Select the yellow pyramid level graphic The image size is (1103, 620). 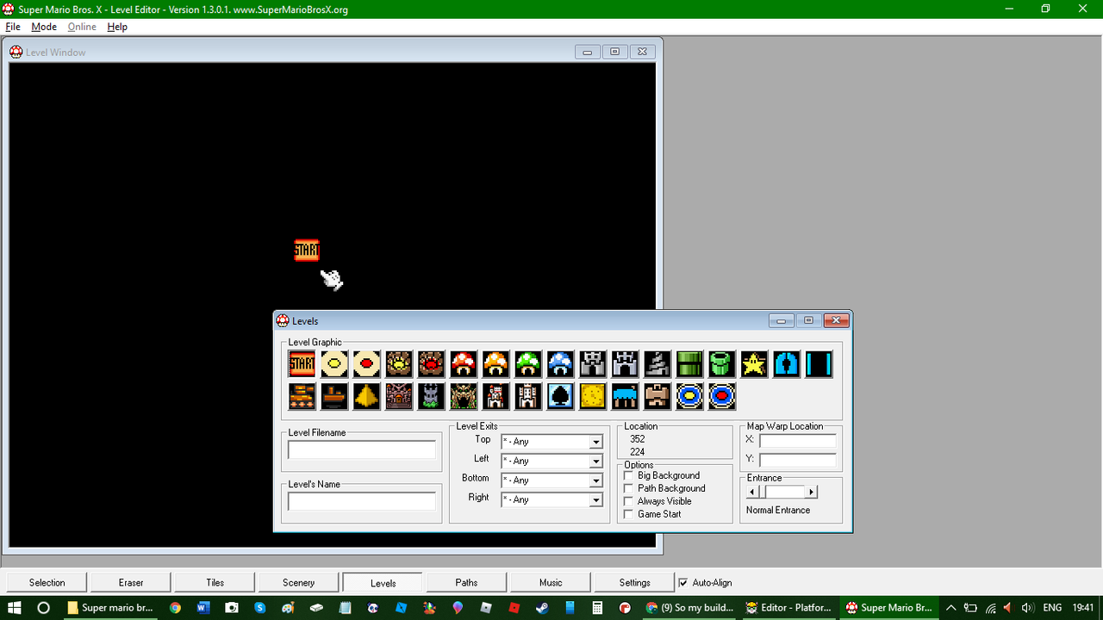pyautogui.click(x=366, y=396)
